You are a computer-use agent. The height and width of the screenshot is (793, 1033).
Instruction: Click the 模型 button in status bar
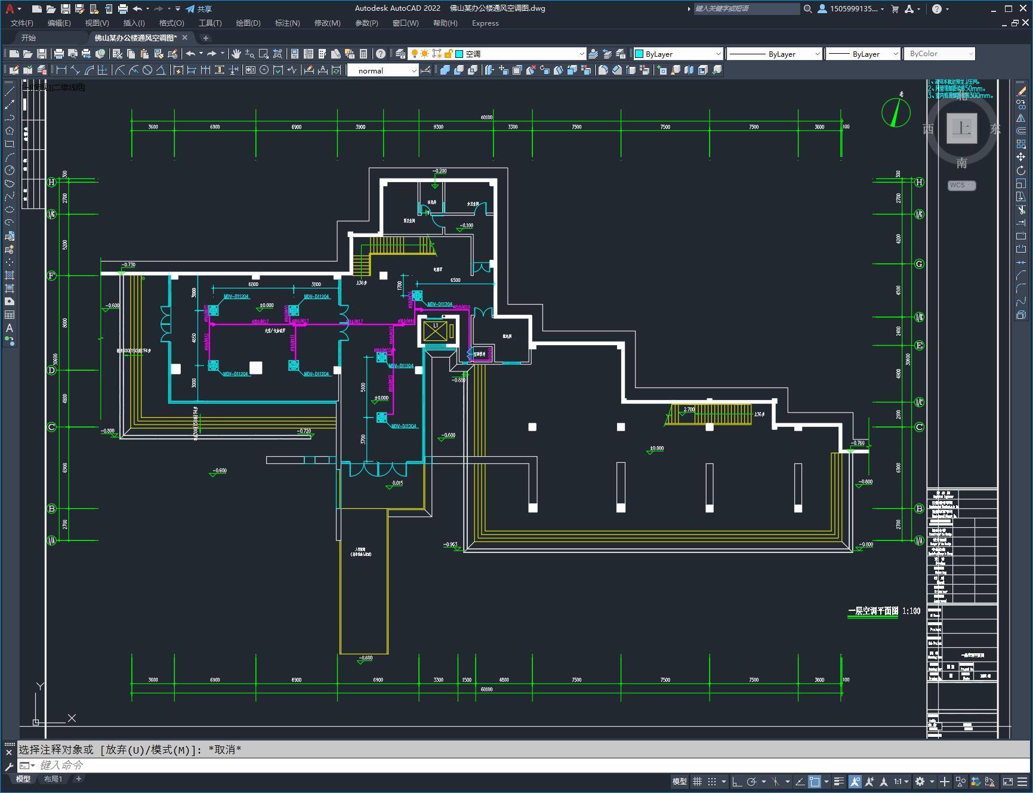pyautogui.click(x=680, y=781)
